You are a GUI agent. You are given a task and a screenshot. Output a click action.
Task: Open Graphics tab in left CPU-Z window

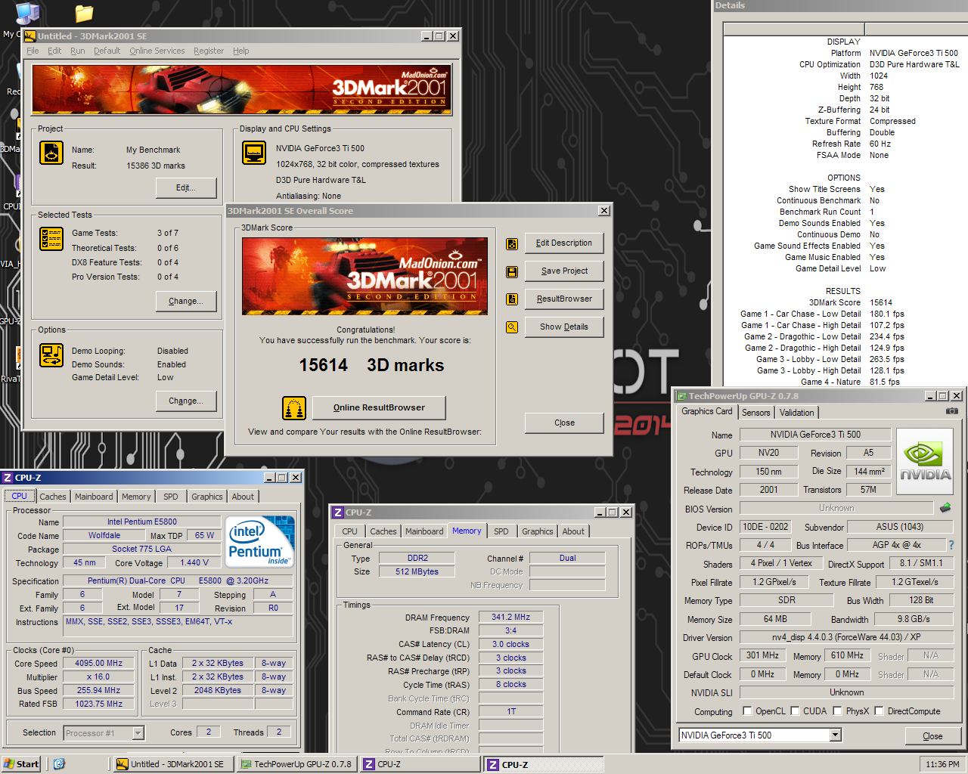pyautogui.click(x=206, y=497)
